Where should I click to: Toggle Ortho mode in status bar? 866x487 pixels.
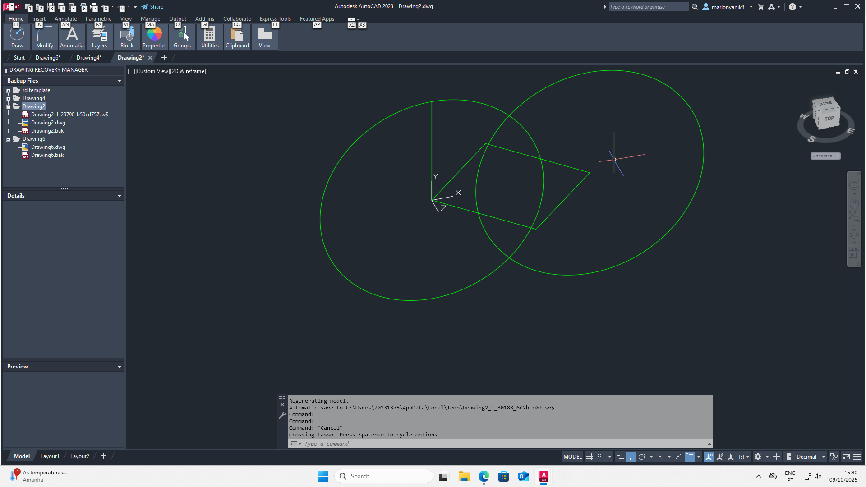coord(631,457)
